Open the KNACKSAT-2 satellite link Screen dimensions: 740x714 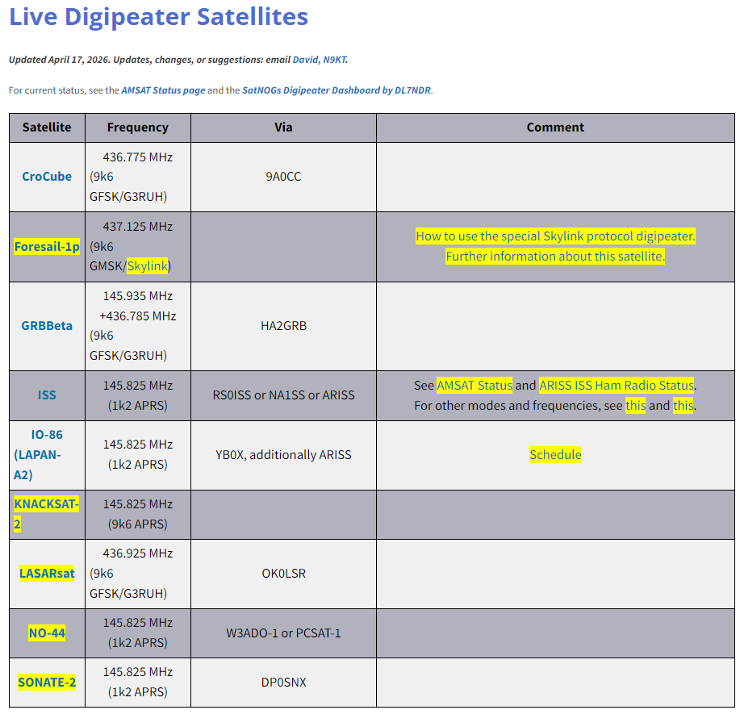pos(46,514)
